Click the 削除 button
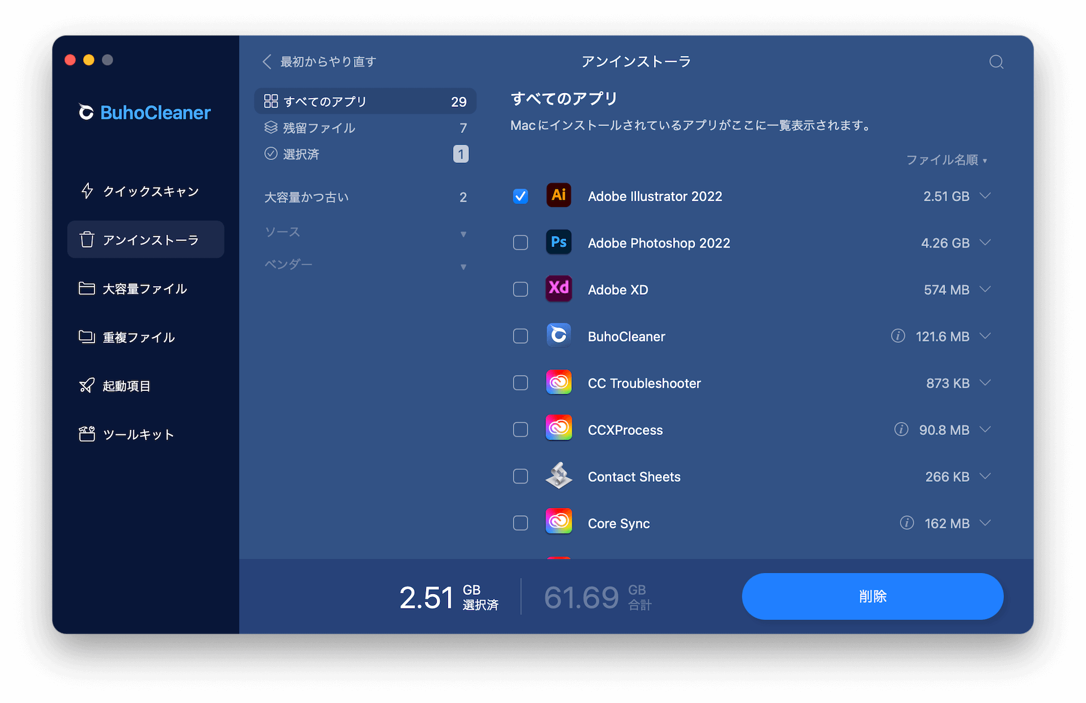Screen dimensions: 1086x703 872,596
